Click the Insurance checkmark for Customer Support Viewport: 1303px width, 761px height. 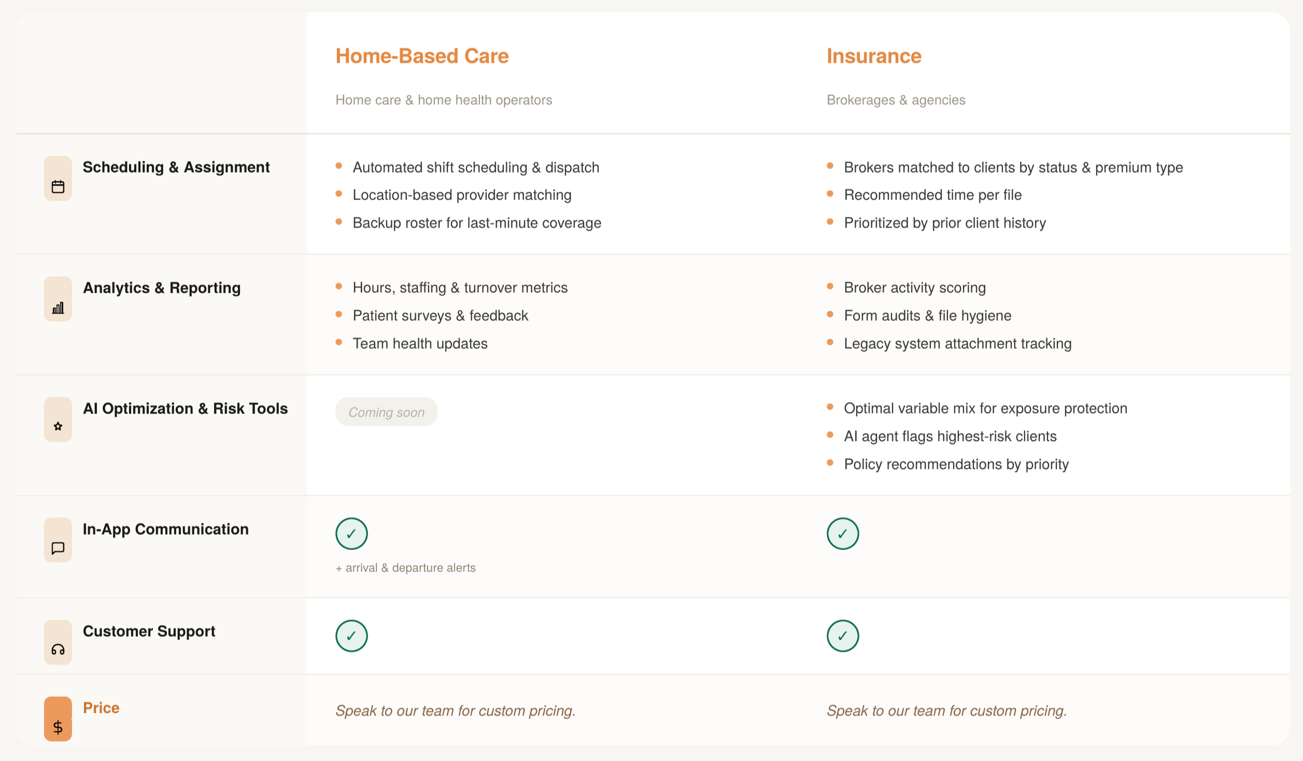843,636
